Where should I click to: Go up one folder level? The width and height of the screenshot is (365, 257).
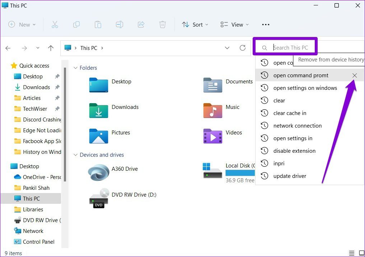tap(51, 48)
